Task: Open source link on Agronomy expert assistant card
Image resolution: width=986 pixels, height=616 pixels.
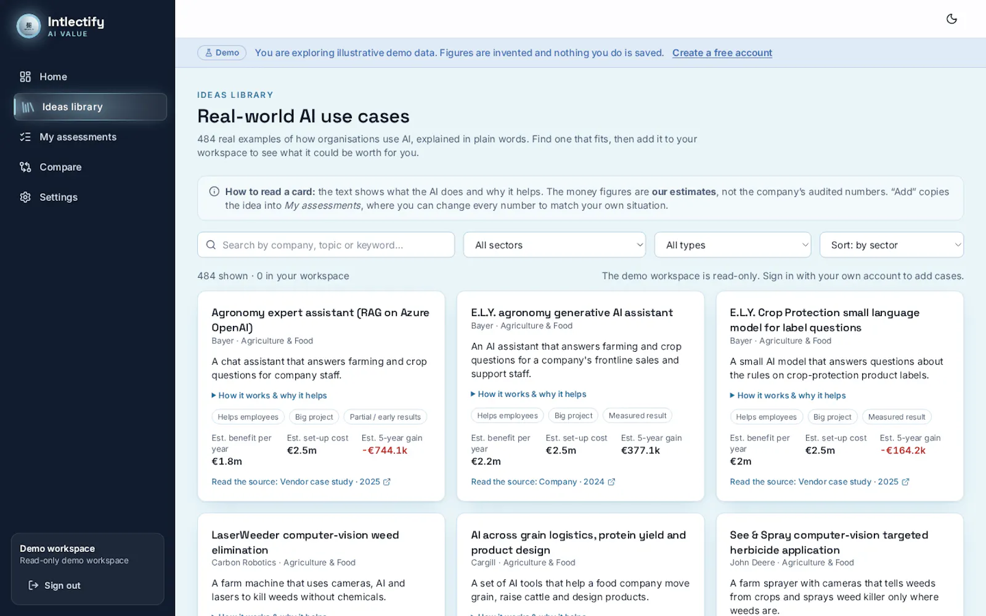Action: pos(301,482)
